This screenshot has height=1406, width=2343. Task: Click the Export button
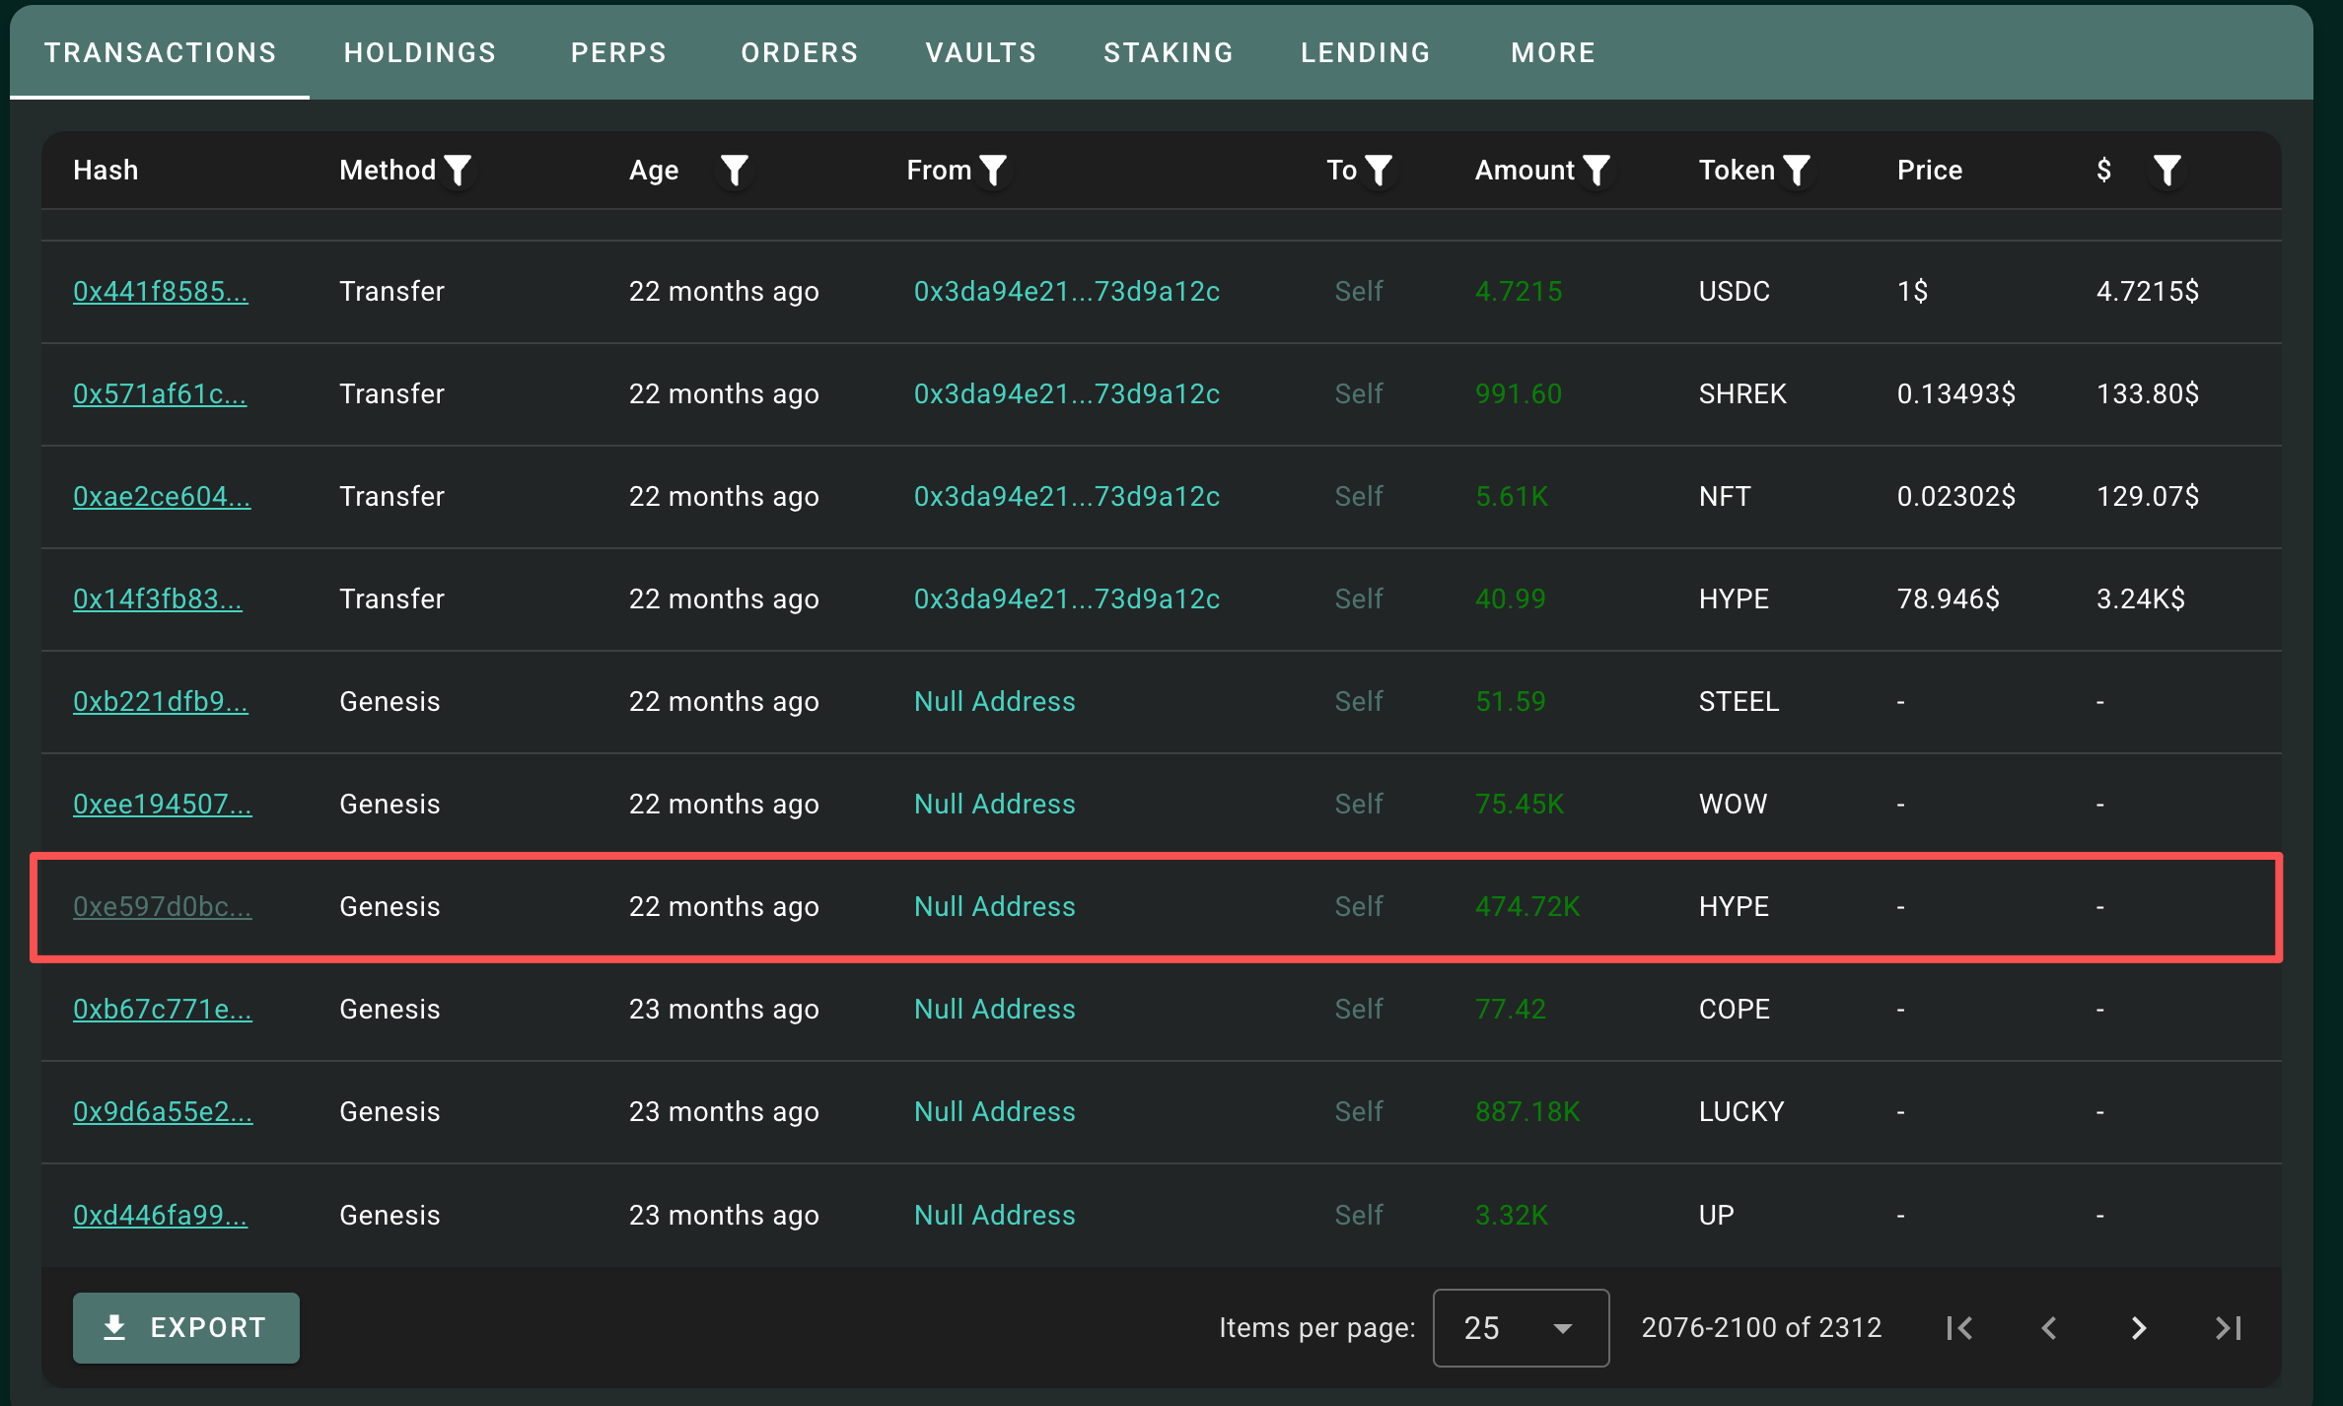point(186,1328)
